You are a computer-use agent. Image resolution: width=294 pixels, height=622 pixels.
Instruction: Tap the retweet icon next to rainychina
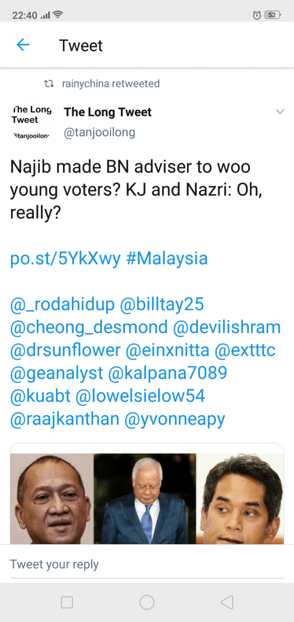48,84
